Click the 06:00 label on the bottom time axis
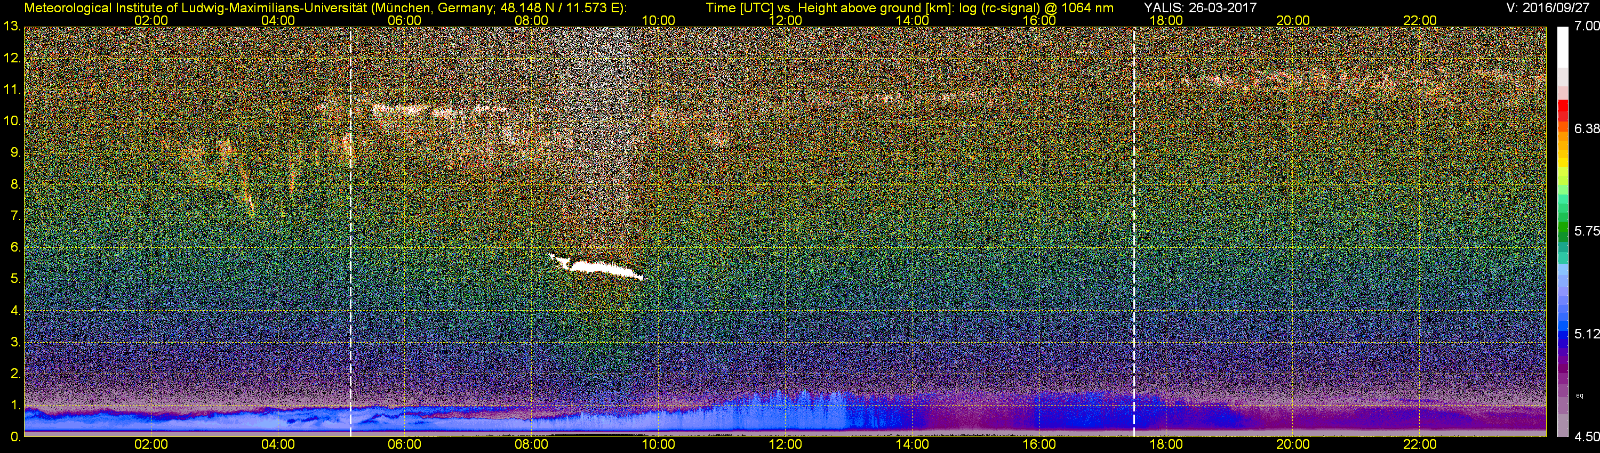 pyautogui.click(x=404, y=445)
